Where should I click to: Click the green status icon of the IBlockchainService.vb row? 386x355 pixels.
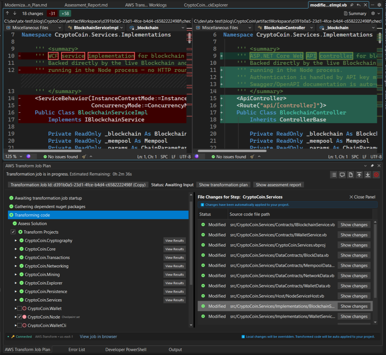click(x=203, y=225)
